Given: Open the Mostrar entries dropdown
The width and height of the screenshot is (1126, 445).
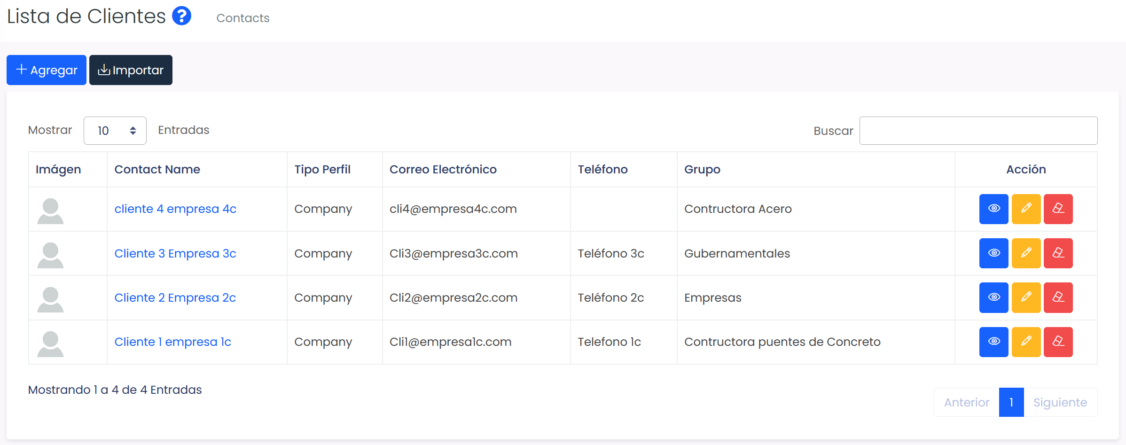Looking at the screenshot, I should click(115, 131).
